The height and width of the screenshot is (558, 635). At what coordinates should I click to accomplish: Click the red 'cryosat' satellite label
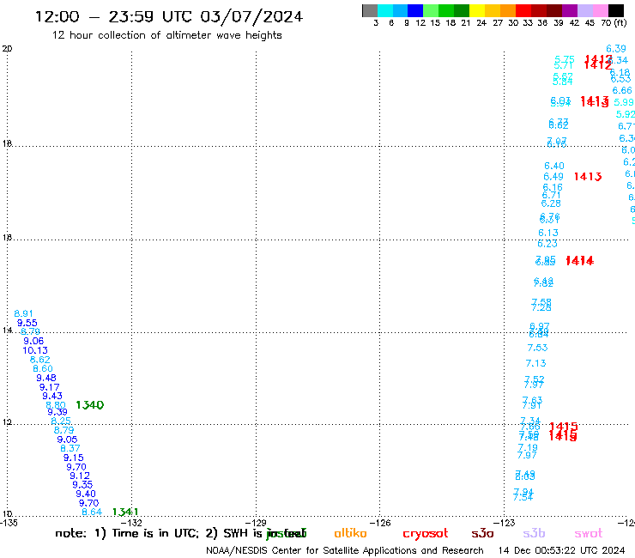tap(426, 534)
